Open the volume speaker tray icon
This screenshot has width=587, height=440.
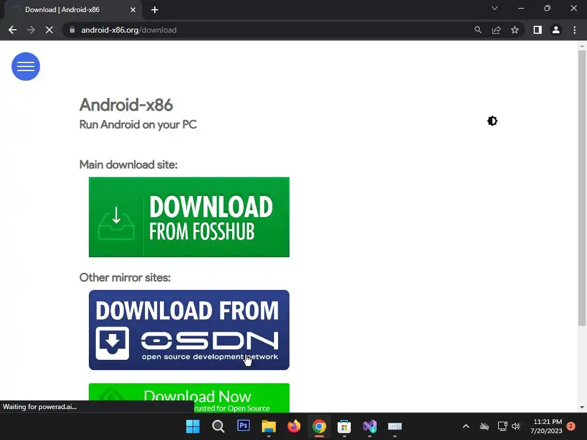pyautogui.click(x=516, y=426)
